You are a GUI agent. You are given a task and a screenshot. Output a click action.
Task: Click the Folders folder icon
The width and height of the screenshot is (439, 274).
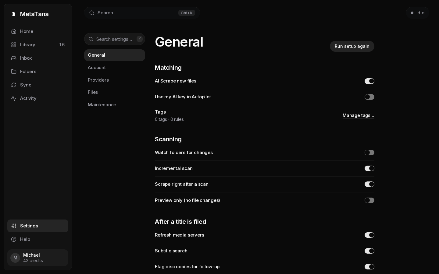point(14,72)
